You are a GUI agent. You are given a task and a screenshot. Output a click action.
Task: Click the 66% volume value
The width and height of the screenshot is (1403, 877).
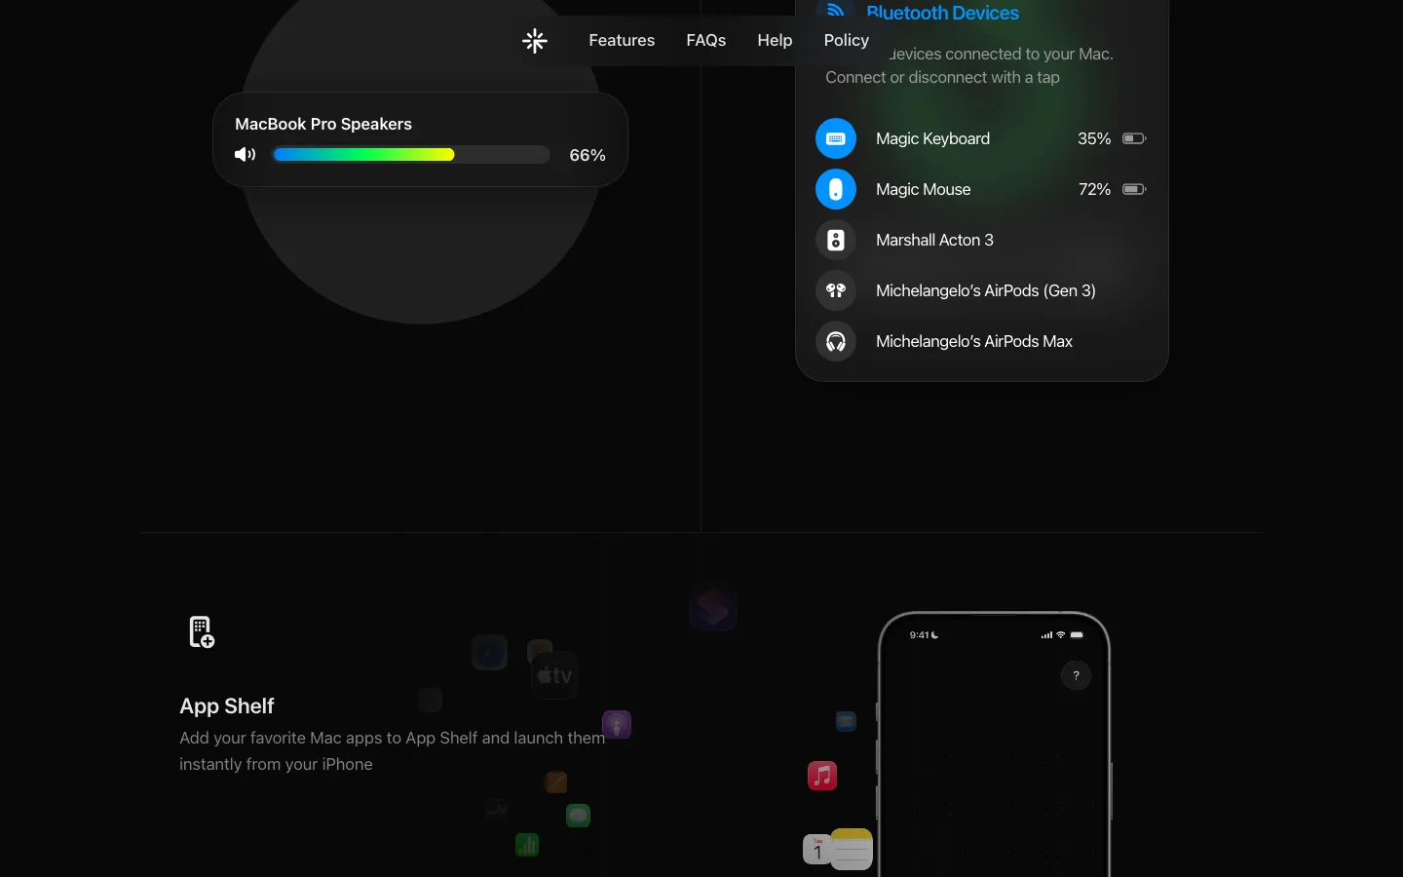[588, 155]
